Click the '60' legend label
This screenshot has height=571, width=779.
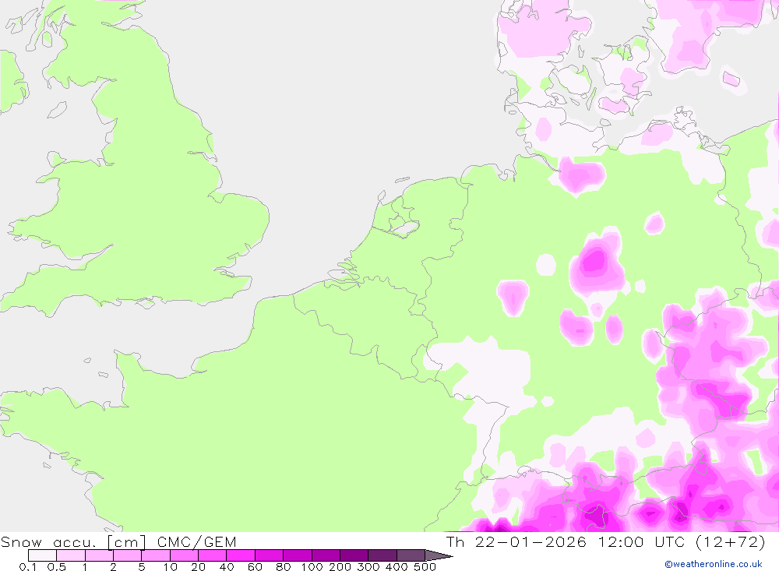click(x=256, y=566)
